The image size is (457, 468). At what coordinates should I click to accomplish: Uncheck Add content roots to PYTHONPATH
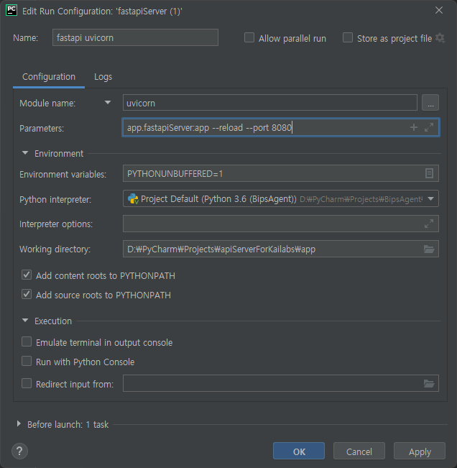(27, 275)
